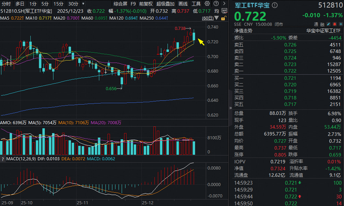Toggle 超级叠加 overlay mode
Viewport: 344px width, 206px height.
(165, 4)
